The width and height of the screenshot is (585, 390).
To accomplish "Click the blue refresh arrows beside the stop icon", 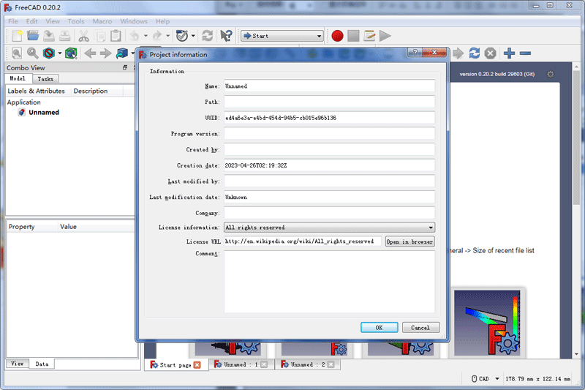I will (x=475, y=53).
